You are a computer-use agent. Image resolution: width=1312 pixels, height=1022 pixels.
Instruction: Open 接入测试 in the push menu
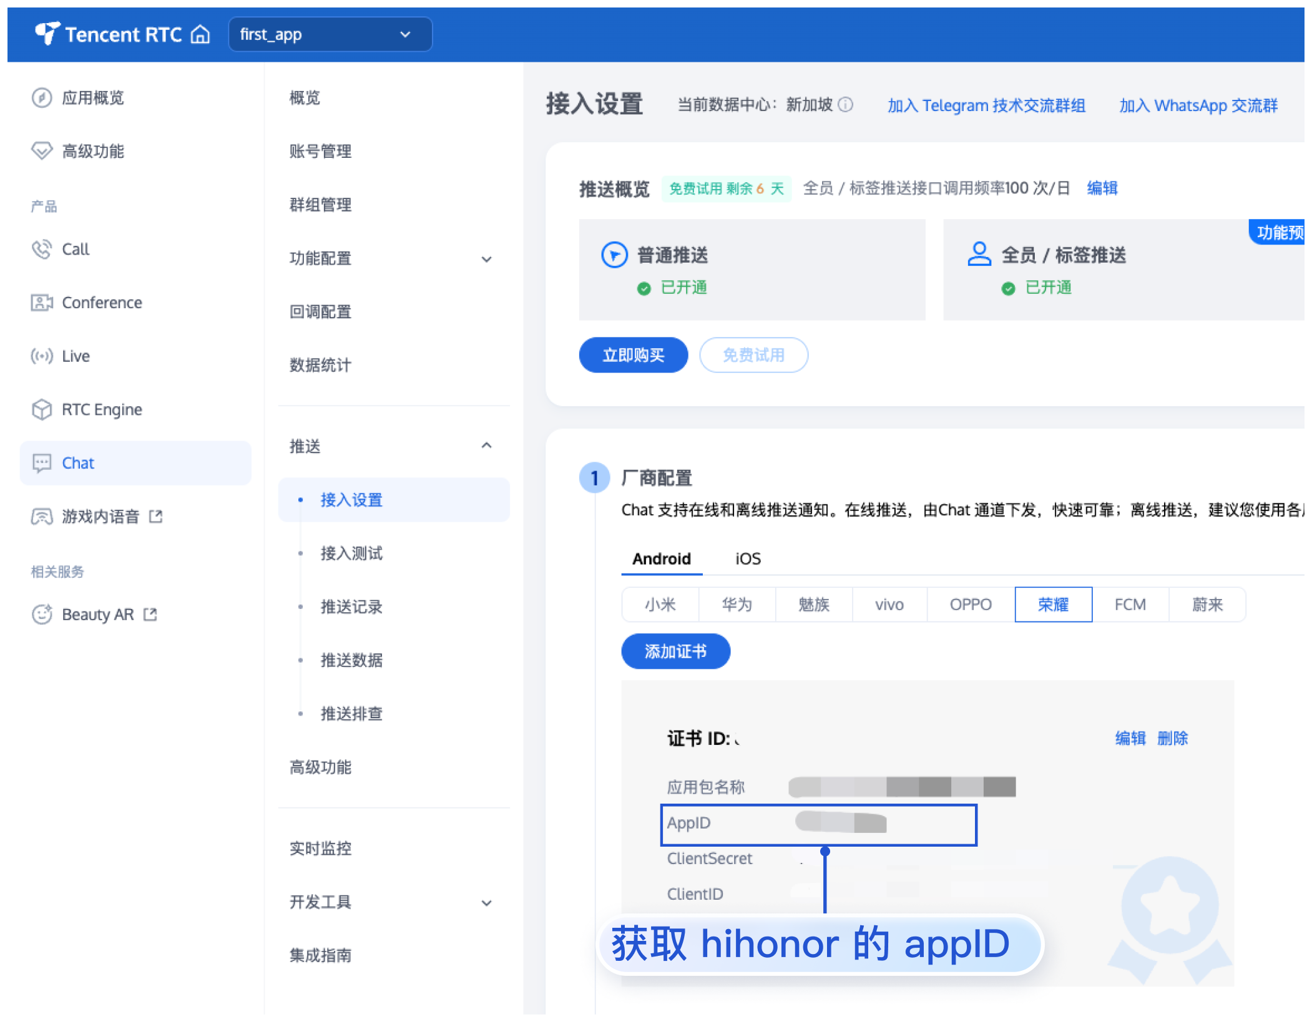click(x=351, y=553)
